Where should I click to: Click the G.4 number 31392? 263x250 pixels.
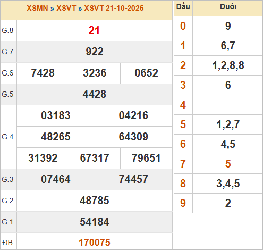pos(43,158)
